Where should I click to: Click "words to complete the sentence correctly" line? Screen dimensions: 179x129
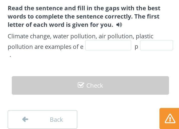pos(70,17)
